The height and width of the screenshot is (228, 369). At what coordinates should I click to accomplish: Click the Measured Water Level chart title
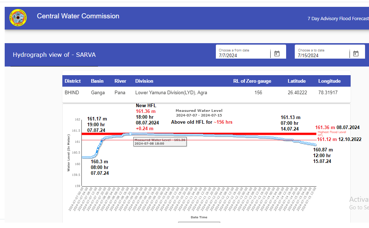[x=199, y=111]
